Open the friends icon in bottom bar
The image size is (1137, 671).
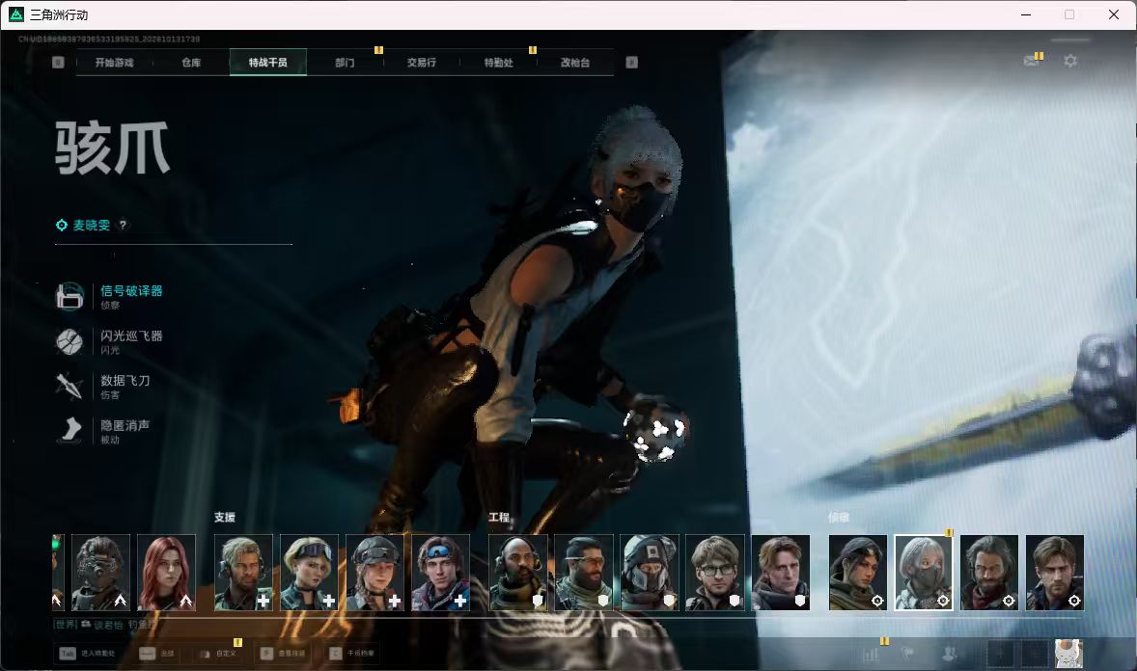point(949,654)
